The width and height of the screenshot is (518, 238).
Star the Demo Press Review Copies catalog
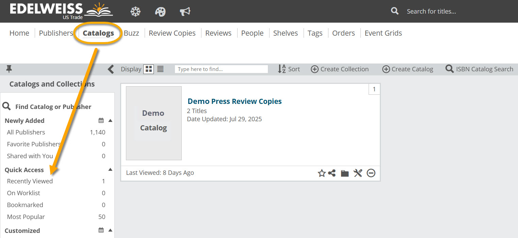(x=322, y=173)
